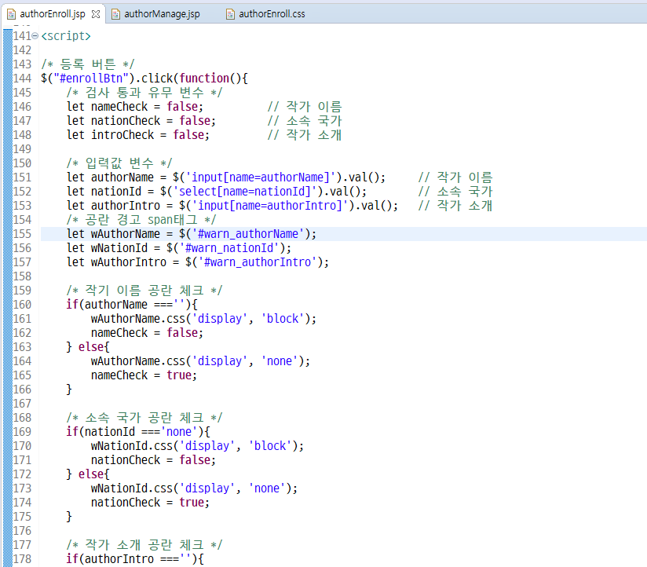Click the authorManage.jsp file icon

[x=116, y=14]
